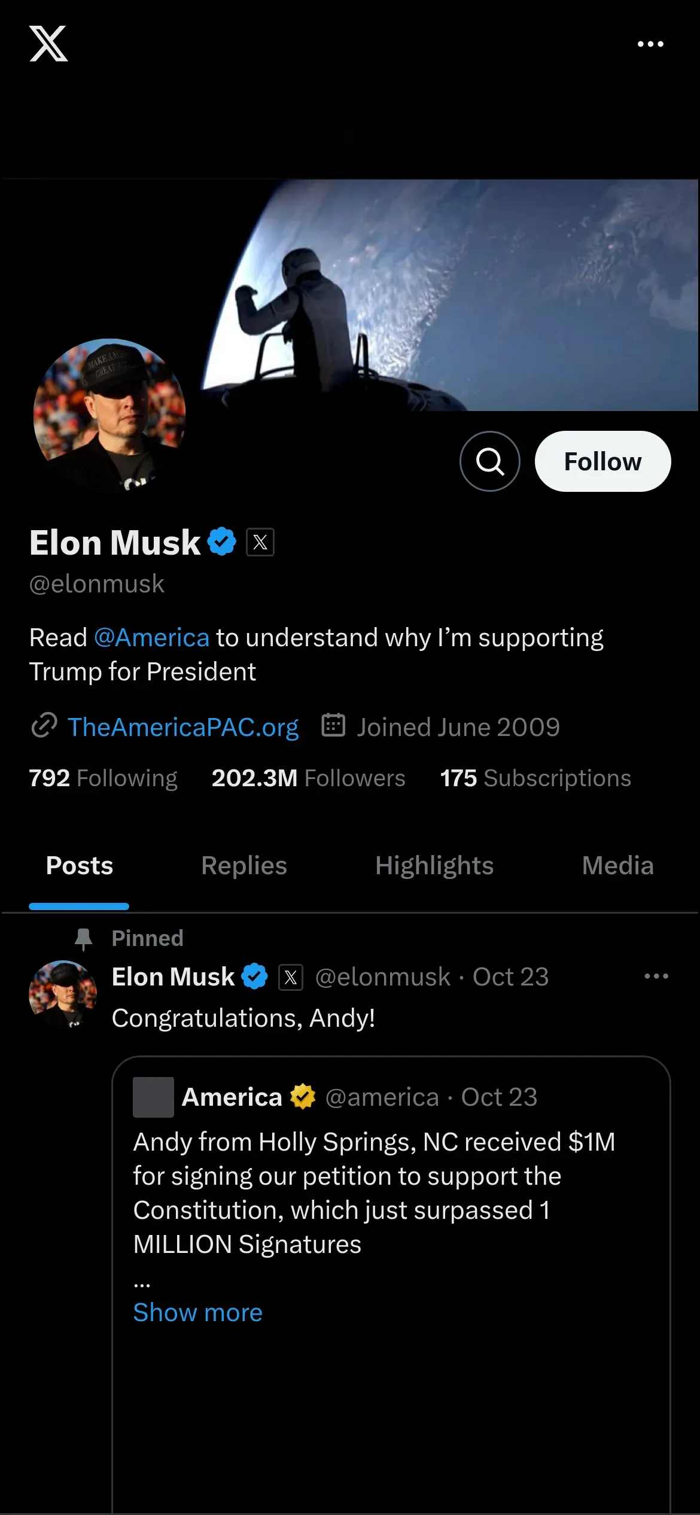This screenshot has width=700, height=1515.
Task: Switch to the Media tab
Action: (x=617, y=865)
